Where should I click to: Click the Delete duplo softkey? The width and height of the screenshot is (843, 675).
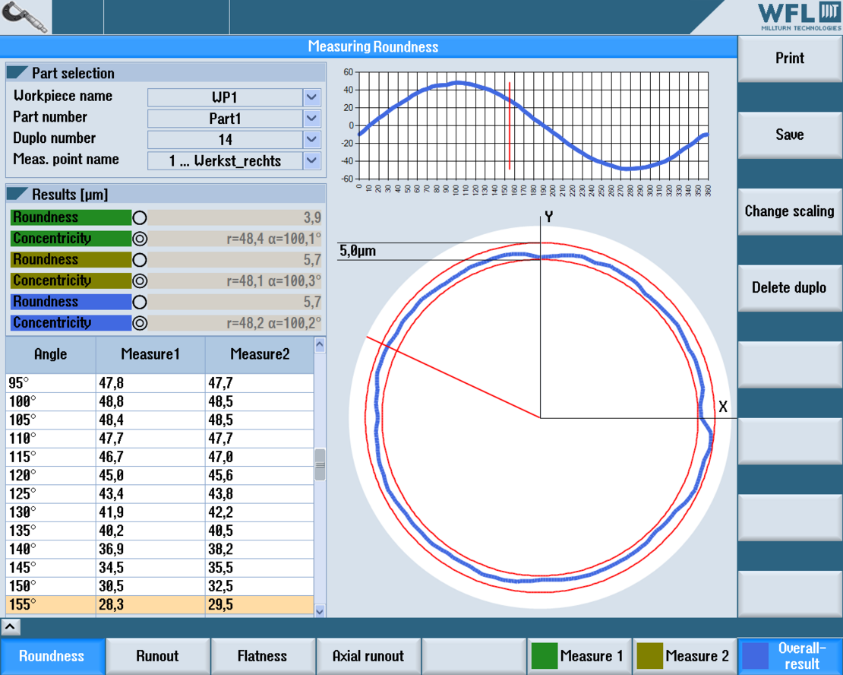coord(790,287)
